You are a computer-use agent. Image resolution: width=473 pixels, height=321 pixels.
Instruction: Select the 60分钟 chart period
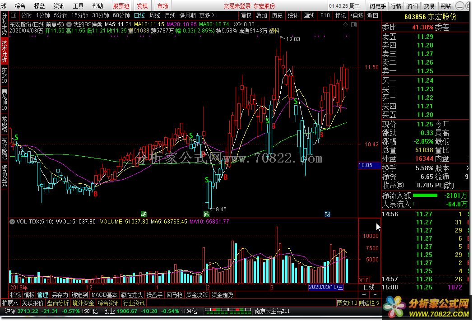(x=121, y=15)
